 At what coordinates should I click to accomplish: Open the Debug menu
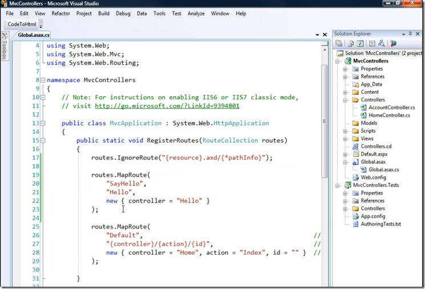[x=123, y=13]
